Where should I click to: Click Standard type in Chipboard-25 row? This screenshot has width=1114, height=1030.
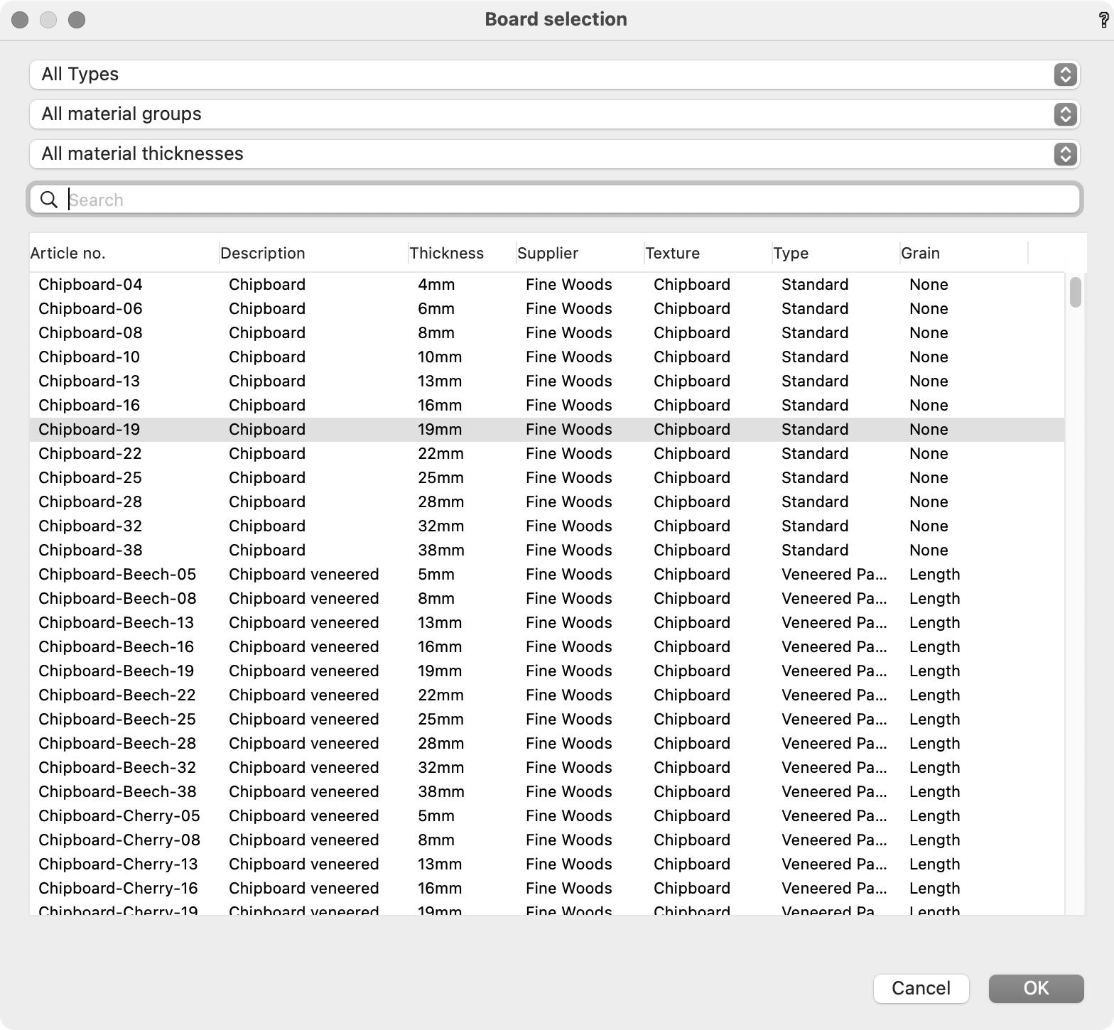tap(815, 478)
